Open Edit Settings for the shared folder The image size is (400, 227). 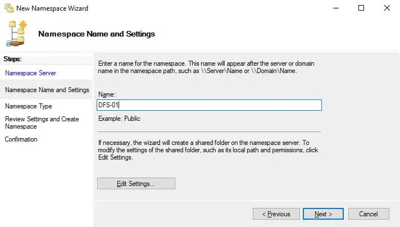(x=136, y=184)
